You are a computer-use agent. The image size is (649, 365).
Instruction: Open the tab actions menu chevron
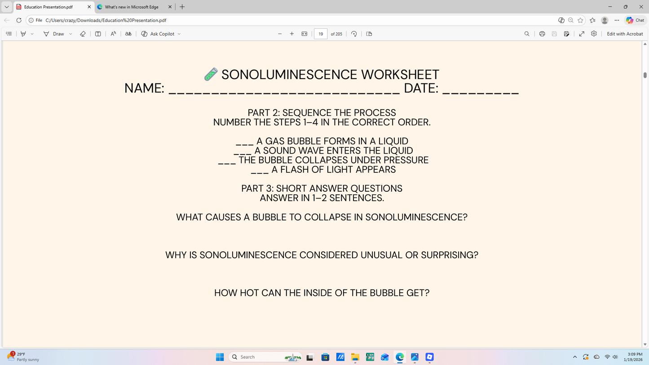coord(6,7)
